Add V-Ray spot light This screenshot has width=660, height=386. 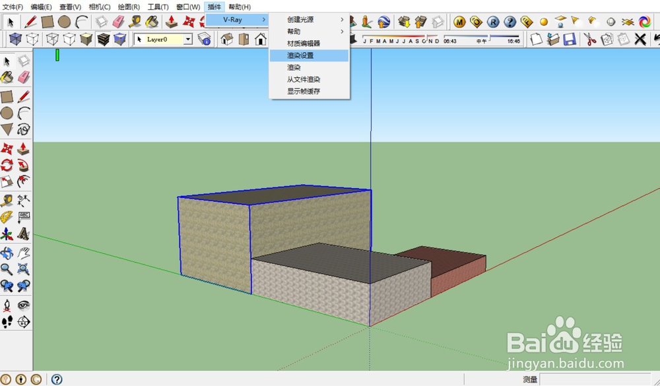pyautogui.click(x=576, y=22)
